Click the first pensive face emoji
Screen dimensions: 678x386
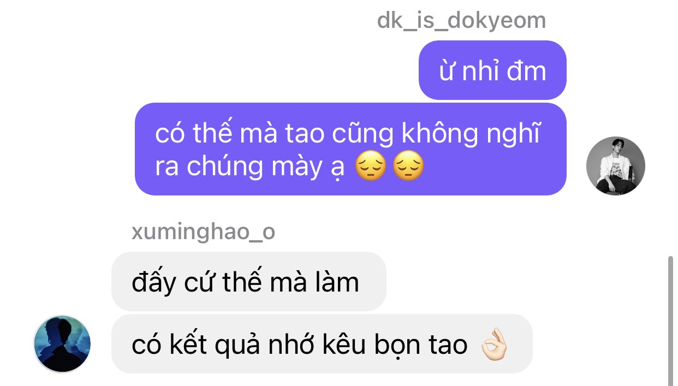(x=371, y=168)
